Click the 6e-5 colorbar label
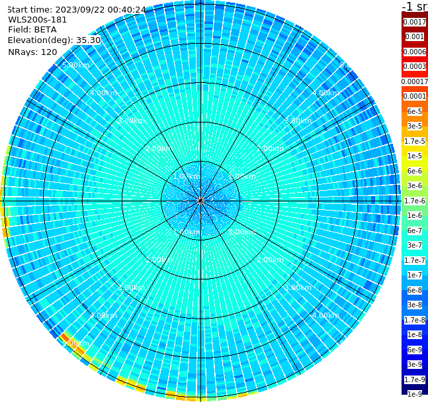This screenshot has height=402, width=428. [x=415, y=111]
